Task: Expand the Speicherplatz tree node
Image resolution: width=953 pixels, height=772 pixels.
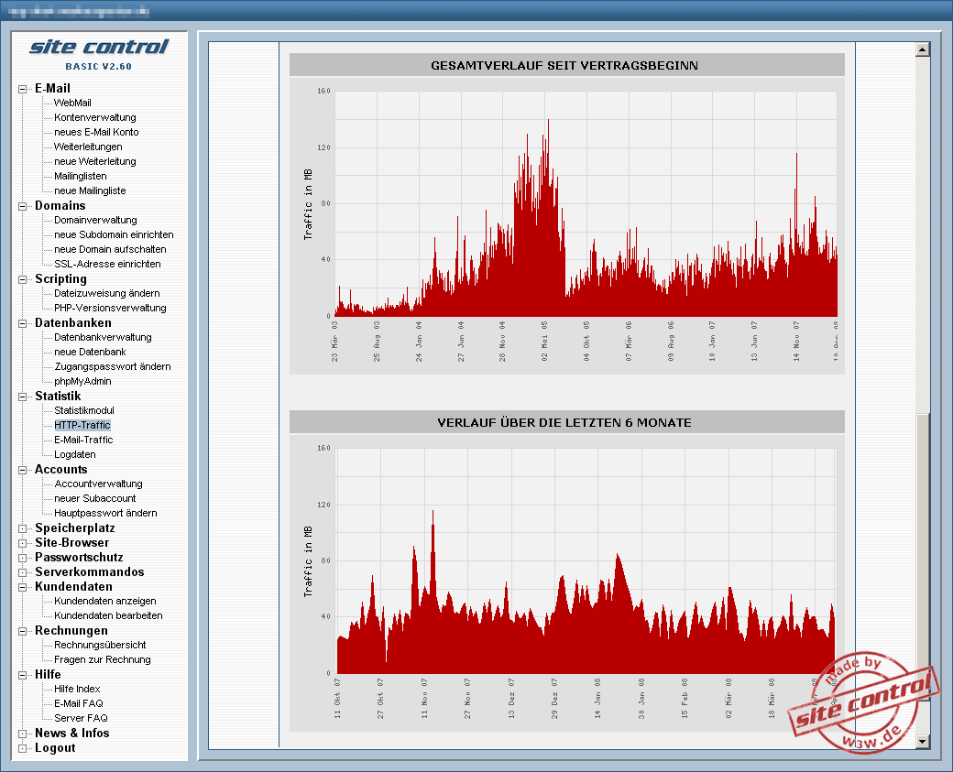Action: click(23, 529)
